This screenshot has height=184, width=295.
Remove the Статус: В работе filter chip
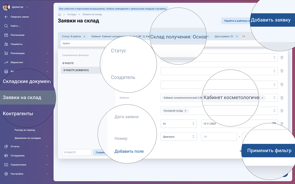(85, 36)
